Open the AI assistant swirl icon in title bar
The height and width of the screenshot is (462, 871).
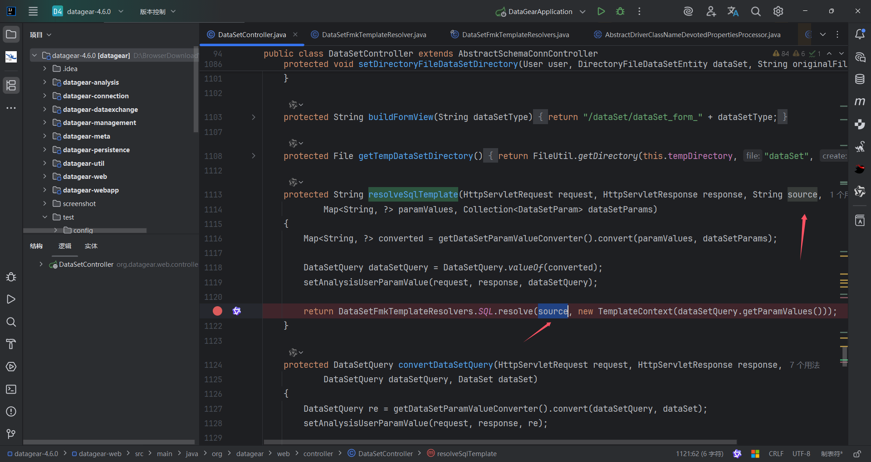point(688,11)
